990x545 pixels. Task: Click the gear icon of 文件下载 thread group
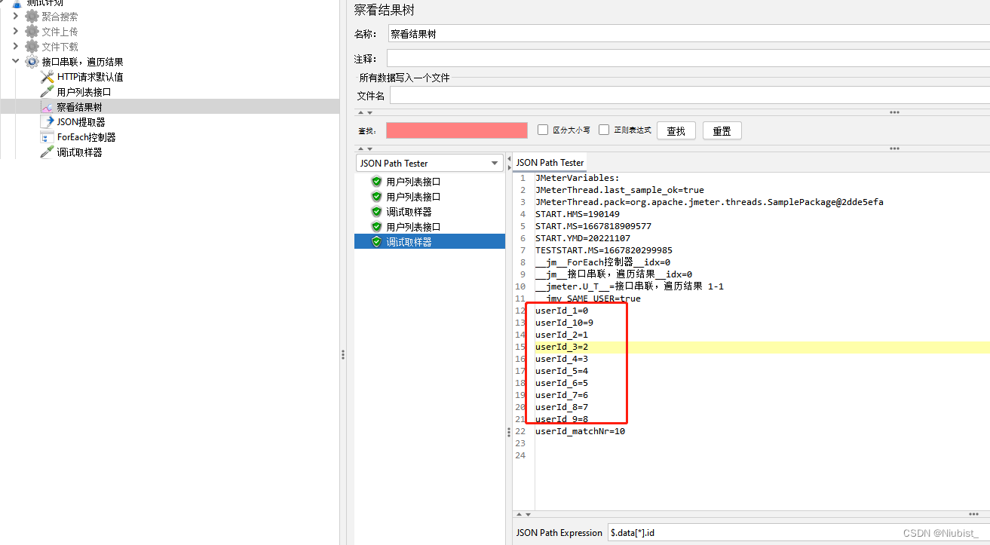32,47
